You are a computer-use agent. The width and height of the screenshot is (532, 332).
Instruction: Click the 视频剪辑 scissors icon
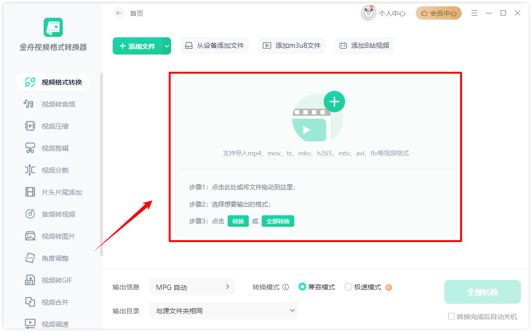click(x=30, y=148)
